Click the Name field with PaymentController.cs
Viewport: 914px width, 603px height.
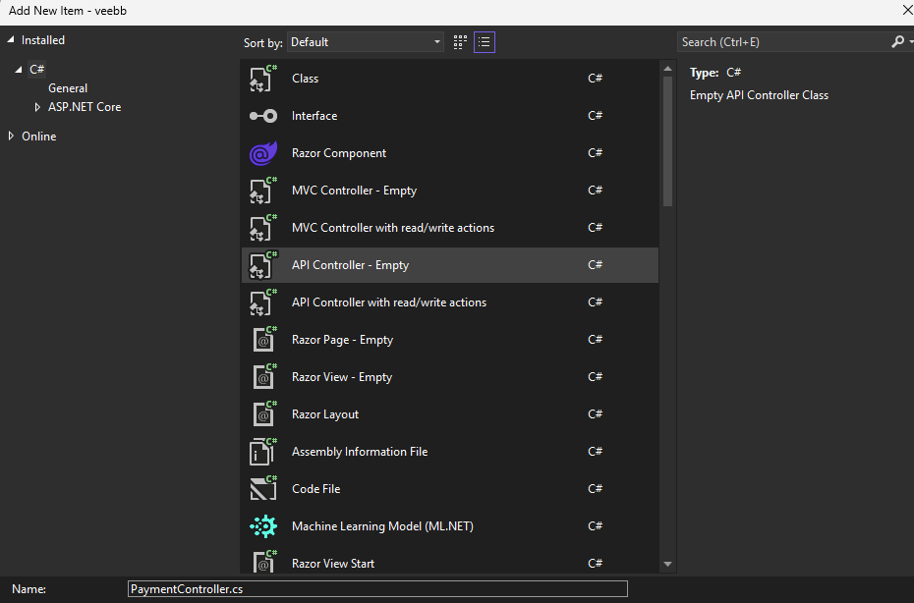coord(377,589)
